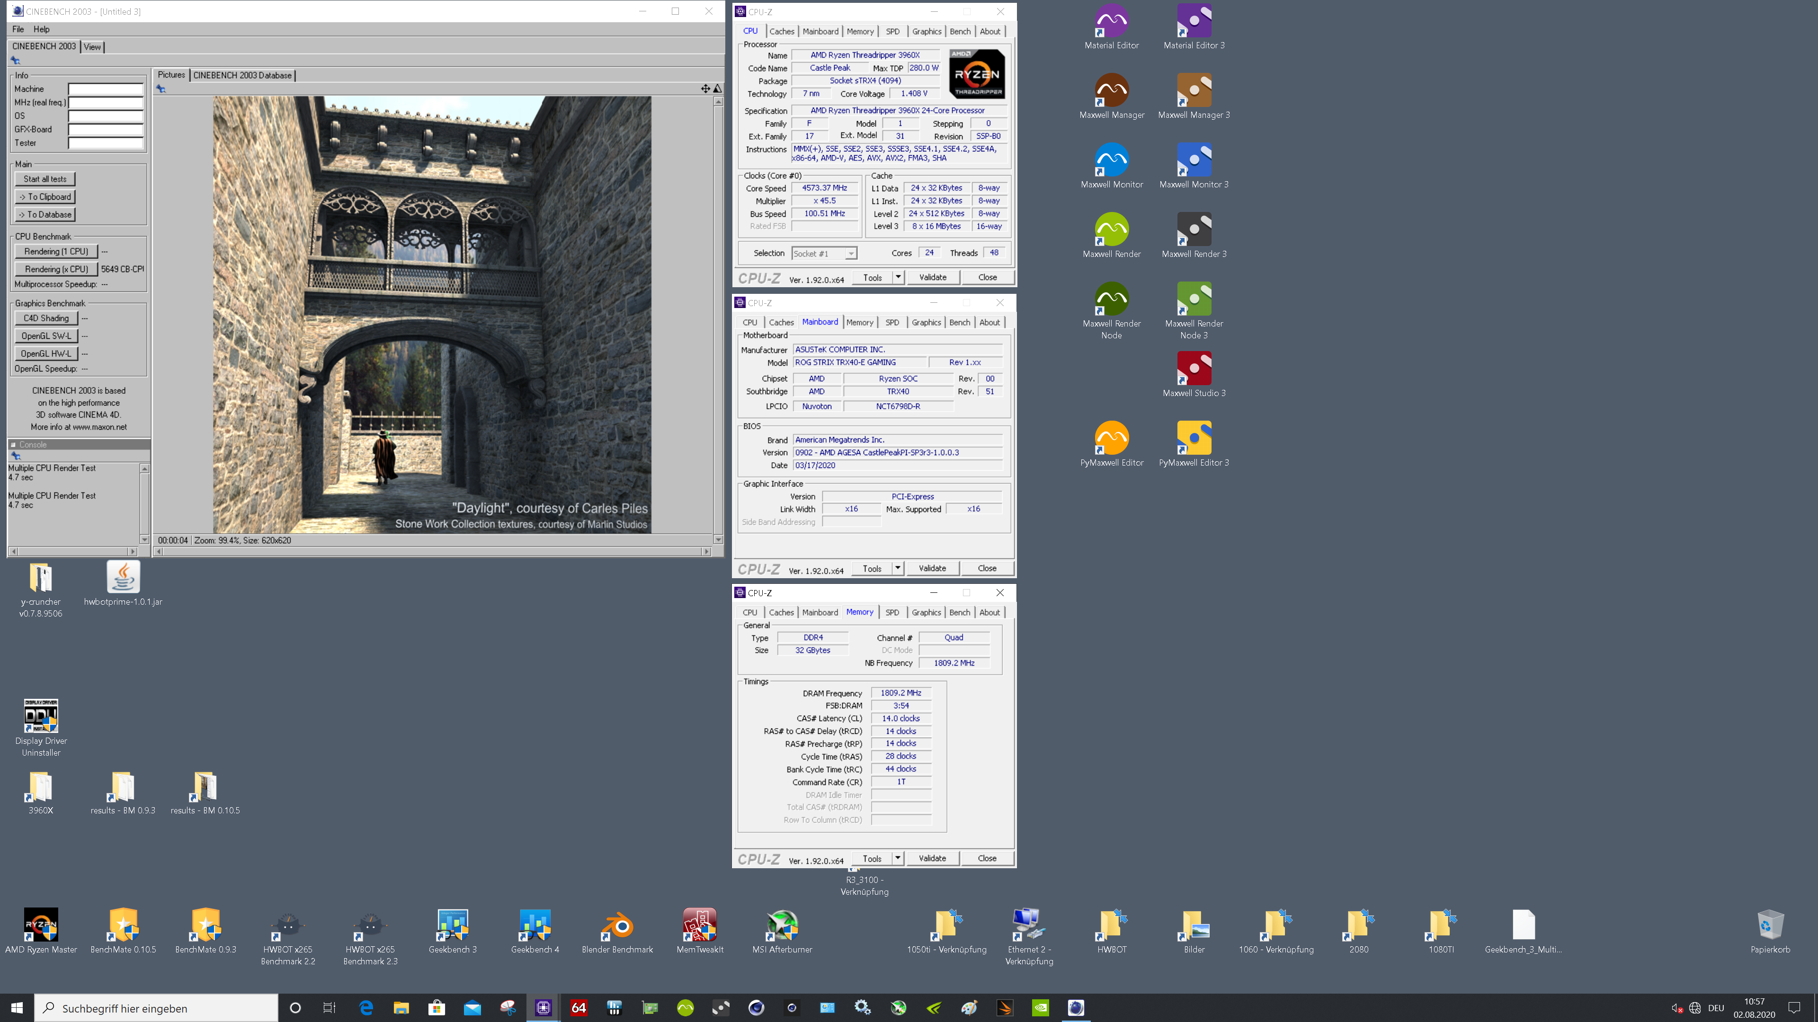Click Close in the CPU-Z Memory window
Screen dimensions: 1818x1022
[x=987, y=858]
